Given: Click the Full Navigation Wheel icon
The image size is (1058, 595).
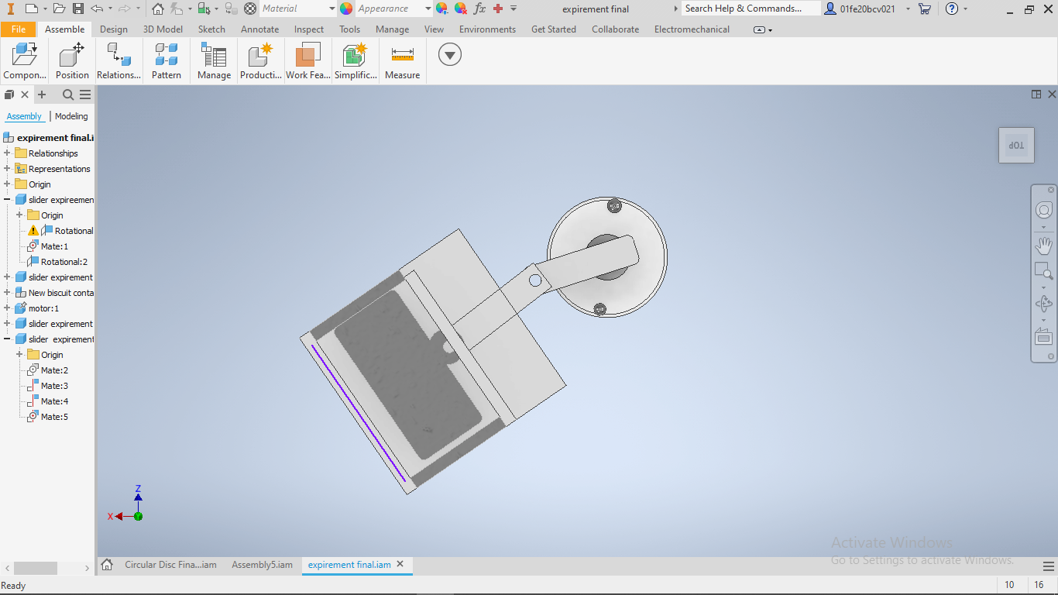Looking at the screenshot, I should click(x=1044, y=210).
